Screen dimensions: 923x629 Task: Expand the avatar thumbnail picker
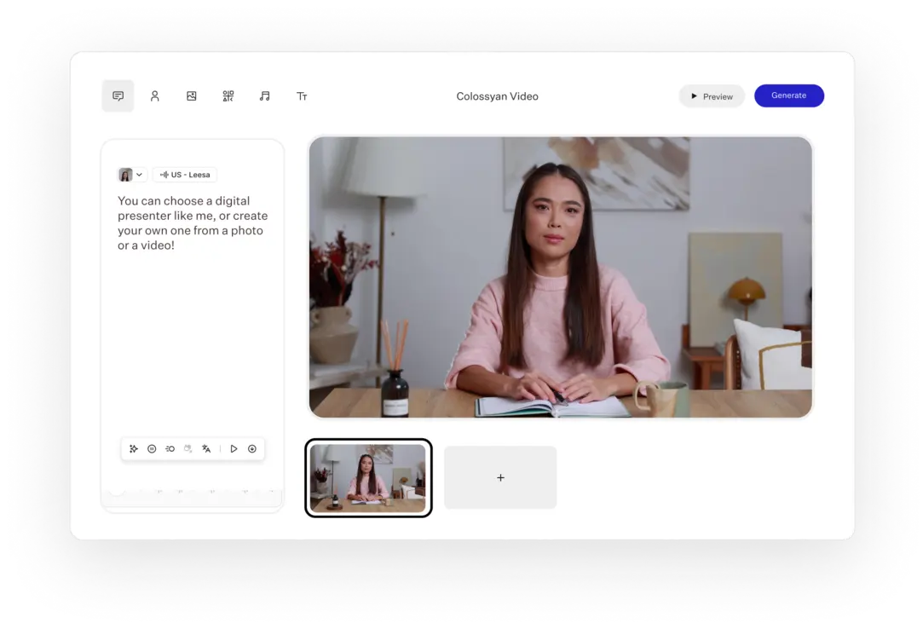[125, 174]
